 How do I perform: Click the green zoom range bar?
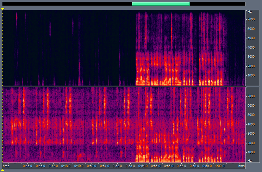[x=161, y=4]
